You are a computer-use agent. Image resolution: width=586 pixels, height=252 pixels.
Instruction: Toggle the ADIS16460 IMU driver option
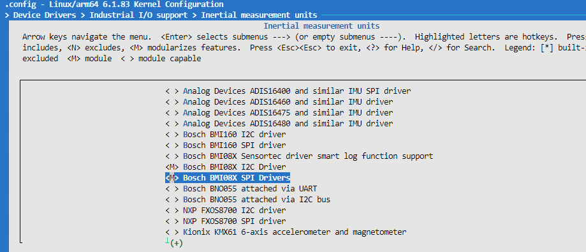pyautogui.click(x=172, y=101)
